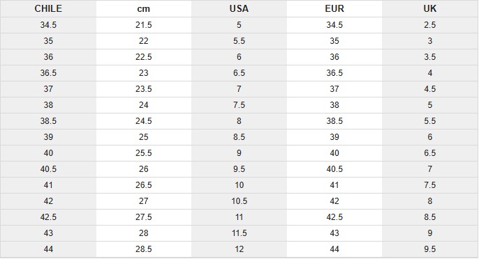Image resolution: width=479 pixels, height=259 pixels.
Task: Click USA size 10.5 cell
Action: pos(239,201)
